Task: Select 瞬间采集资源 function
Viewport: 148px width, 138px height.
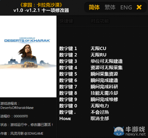Action: (x=104, y=74)
